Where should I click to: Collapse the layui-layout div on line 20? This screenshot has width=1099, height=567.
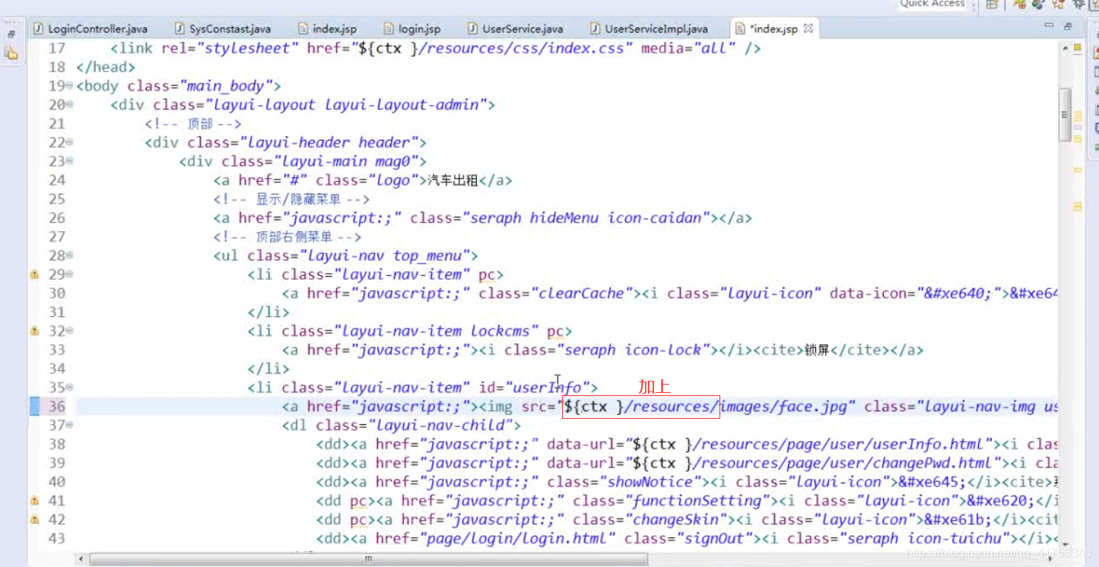69,105
